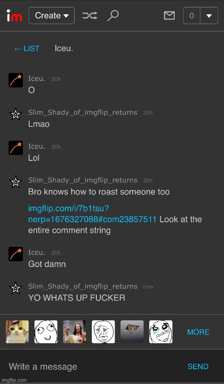Focus the Write a message field
224x384 pixels.
click(93, 367)
